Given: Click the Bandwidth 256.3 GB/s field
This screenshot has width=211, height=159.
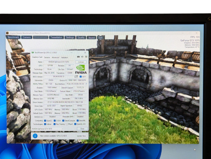Looking at the screenshot, I should [79, 98].
